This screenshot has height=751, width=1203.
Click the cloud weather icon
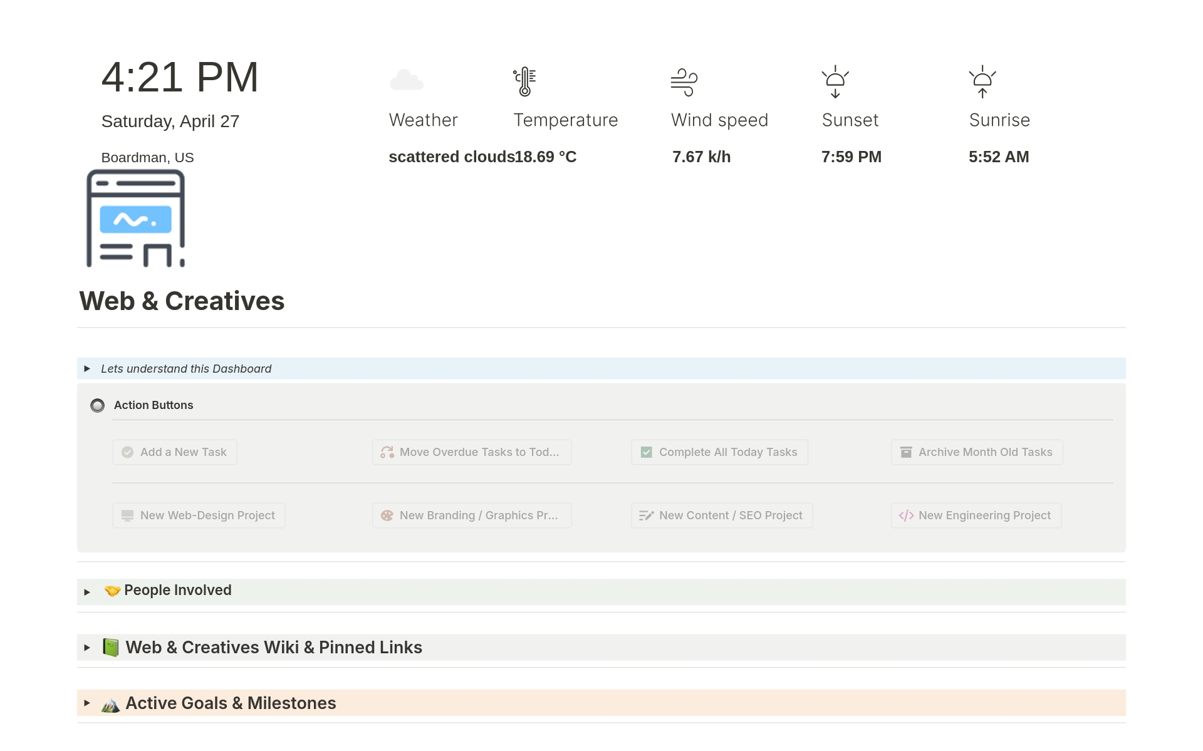point(406,81)
